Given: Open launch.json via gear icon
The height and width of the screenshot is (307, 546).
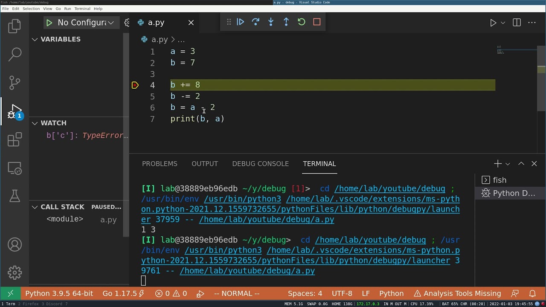Looking at the screenshot, I should pos(127,23).
